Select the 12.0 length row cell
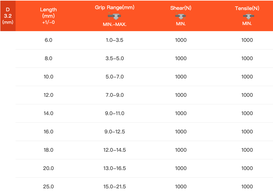Screen dimensions: 273x192 [x=49, y=95]
